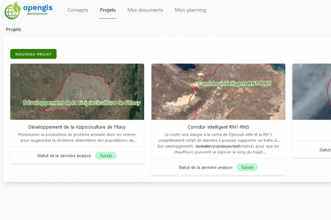Click the Nouveau Projet button

pyautogui.click(x=34, y=54)
